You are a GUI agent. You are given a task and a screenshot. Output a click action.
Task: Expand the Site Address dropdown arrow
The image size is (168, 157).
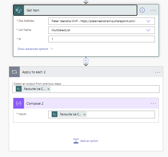pos(148,21)
